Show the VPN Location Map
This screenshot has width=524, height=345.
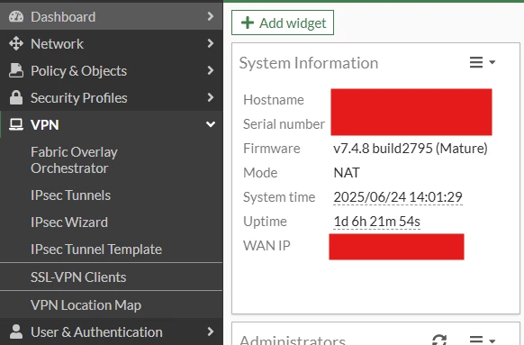pyautogui.click(x=111, y=304)
